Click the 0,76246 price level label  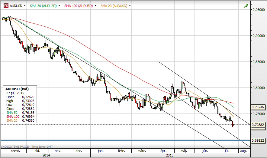[x=258, y=107]
